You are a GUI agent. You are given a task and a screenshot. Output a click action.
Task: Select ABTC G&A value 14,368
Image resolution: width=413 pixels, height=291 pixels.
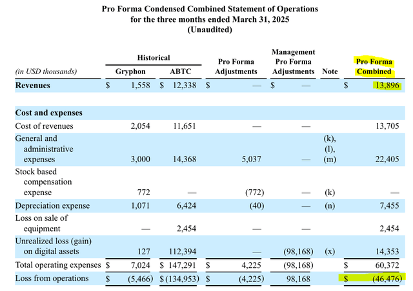(185, 159)
